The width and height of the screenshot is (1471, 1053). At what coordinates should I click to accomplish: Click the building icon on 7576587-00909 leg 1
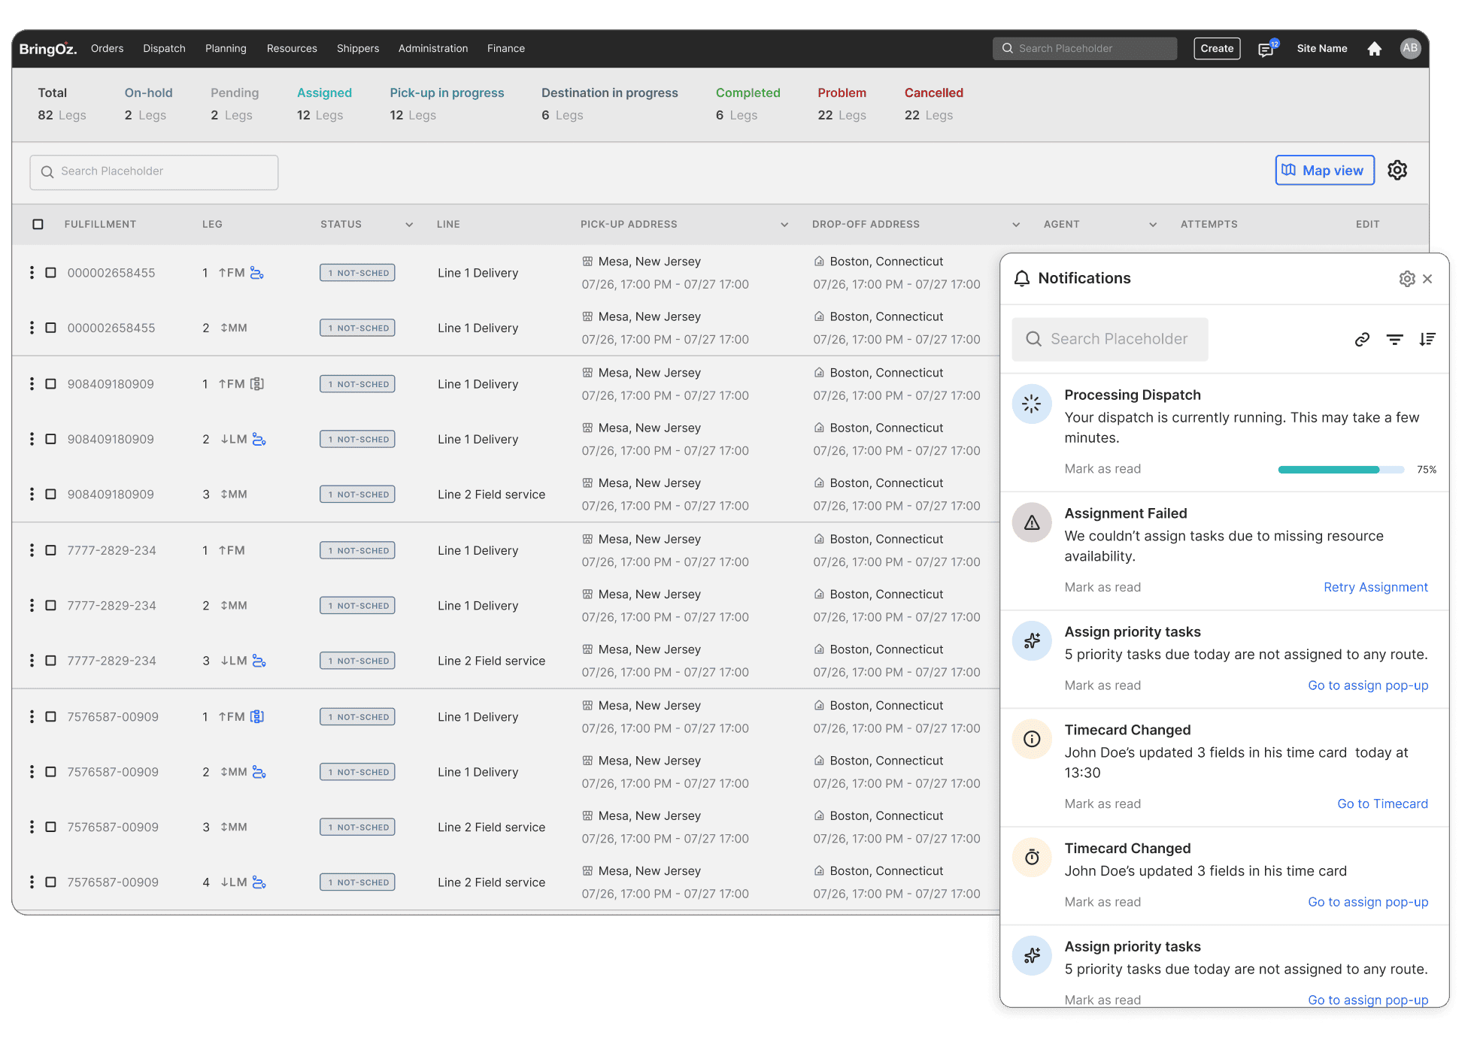click(x=257, y=716)
